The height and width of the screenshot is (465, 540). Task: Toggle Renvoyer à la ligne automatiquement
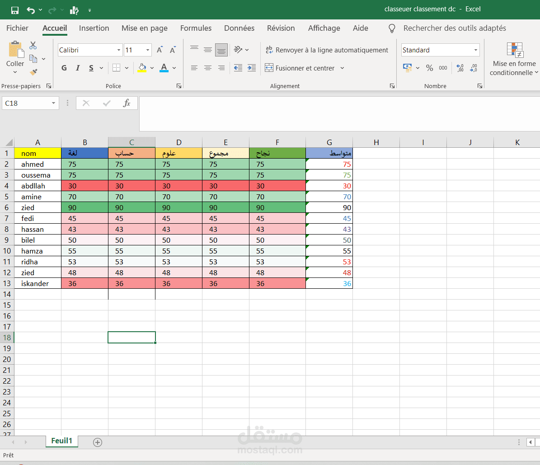[328, 50]
